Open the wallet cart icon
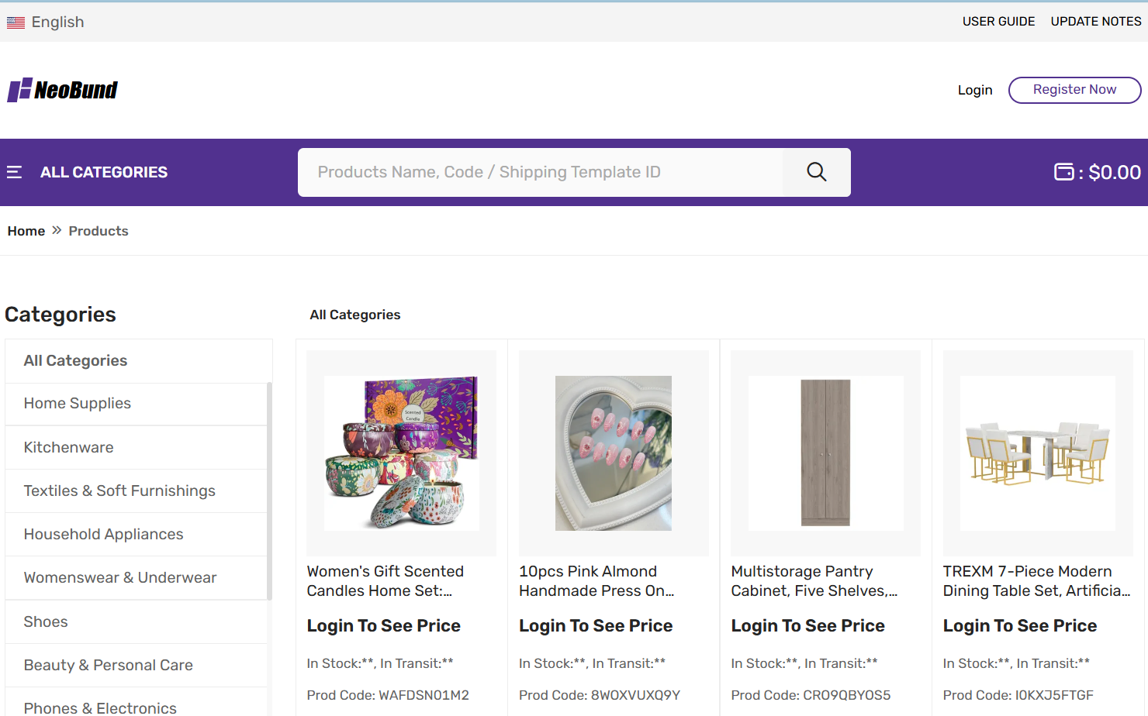The height and width of the screenshot is (716, 1148). coord(1063,172)
